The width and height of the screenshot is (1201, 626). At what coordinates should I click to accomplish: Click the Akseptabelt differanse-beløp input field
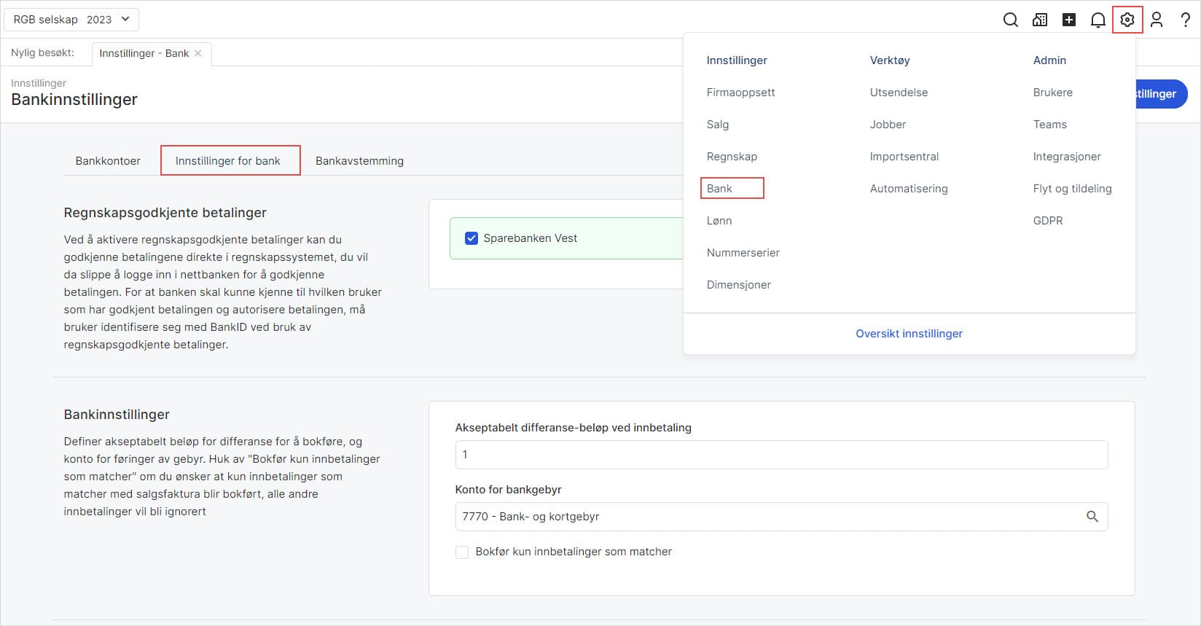781,455
